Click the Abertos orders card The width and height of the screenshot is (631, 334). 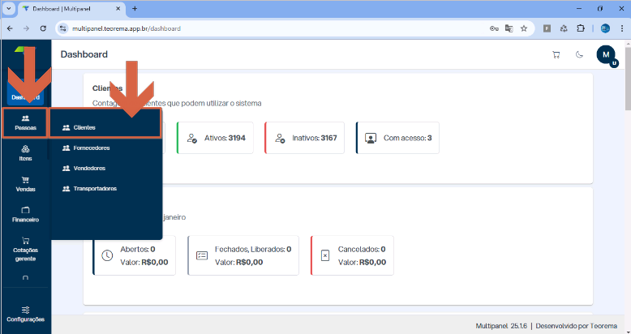(135, 255)
